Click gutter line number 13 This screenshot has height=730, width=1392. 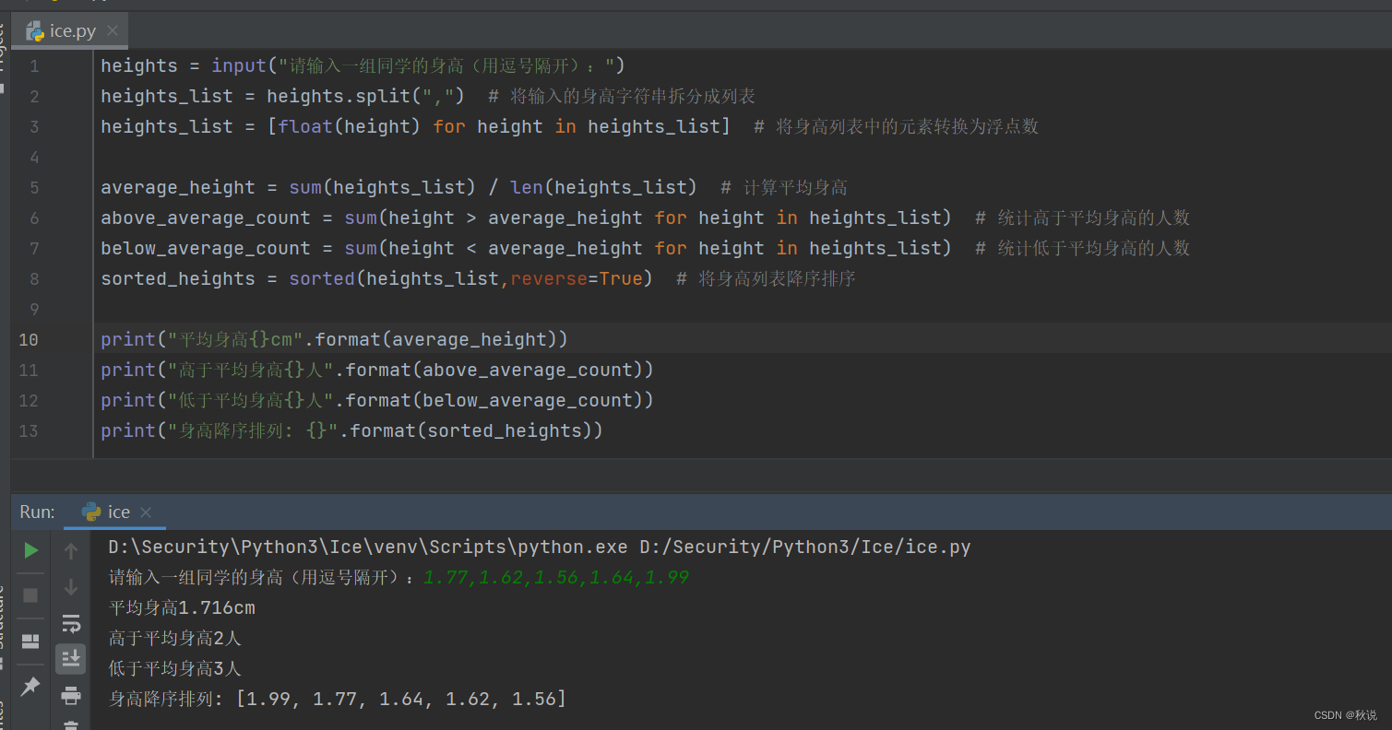point(29,430)
